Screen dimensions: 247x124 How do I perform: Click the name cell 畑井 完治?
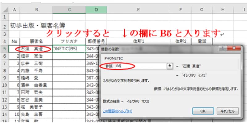pos(36,56)
